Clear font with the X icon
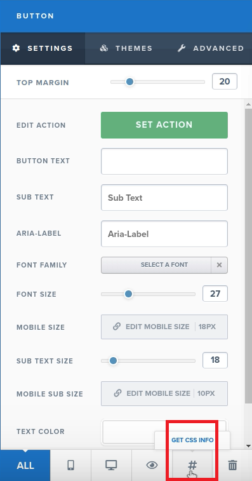Image resolution: width=252 pixels, height=481 pixels. click(x=219, y=265)
